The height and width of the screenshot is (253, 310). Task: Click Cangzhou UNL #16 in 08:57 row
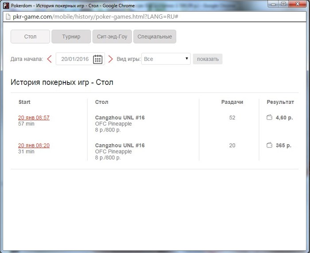(x=120, y=118)
